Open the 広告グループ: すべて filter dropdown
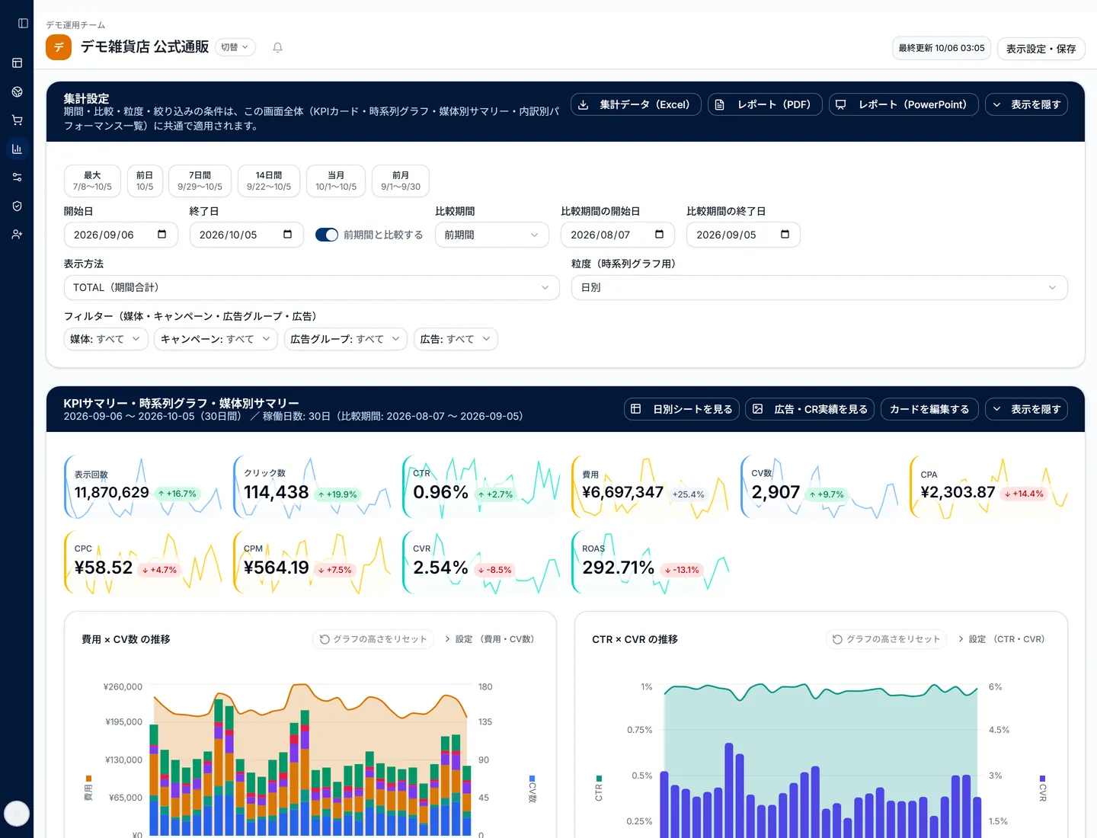 (346, 339)
